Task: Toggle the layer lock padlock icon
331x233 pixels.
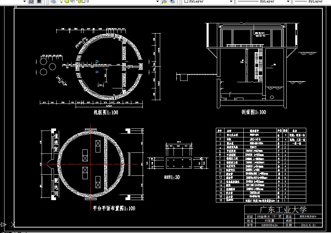Action: (x=79, y=1)
